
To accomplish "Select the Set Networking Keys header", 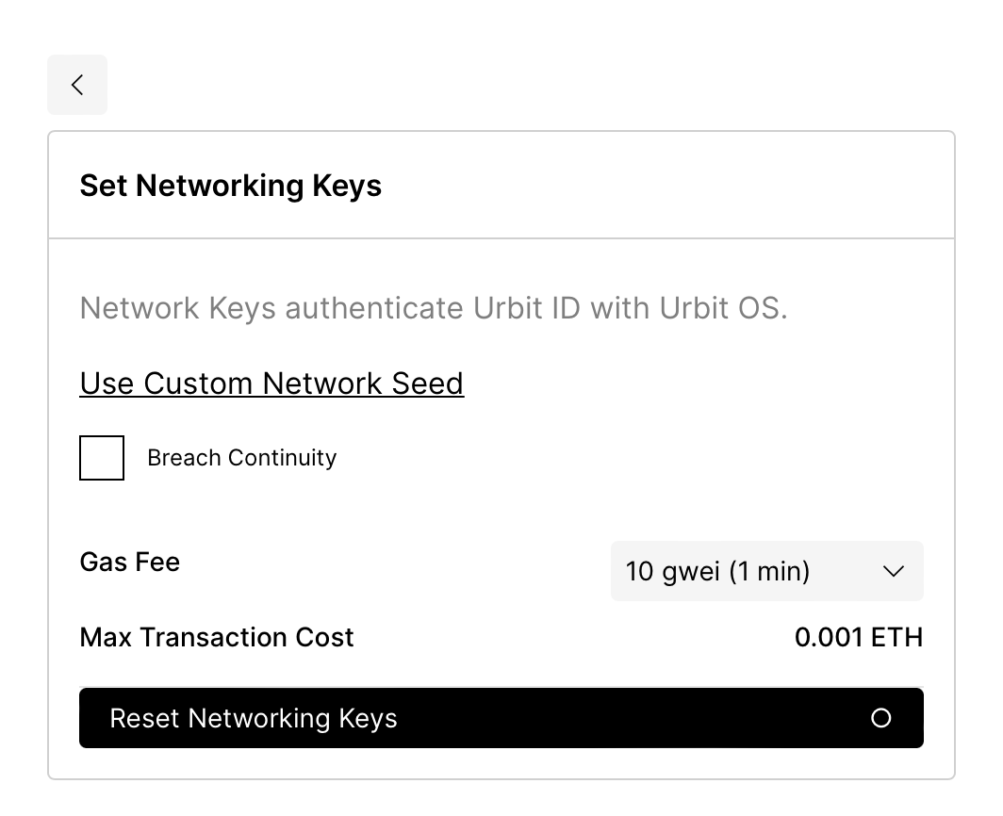I will tap(230, 186).
